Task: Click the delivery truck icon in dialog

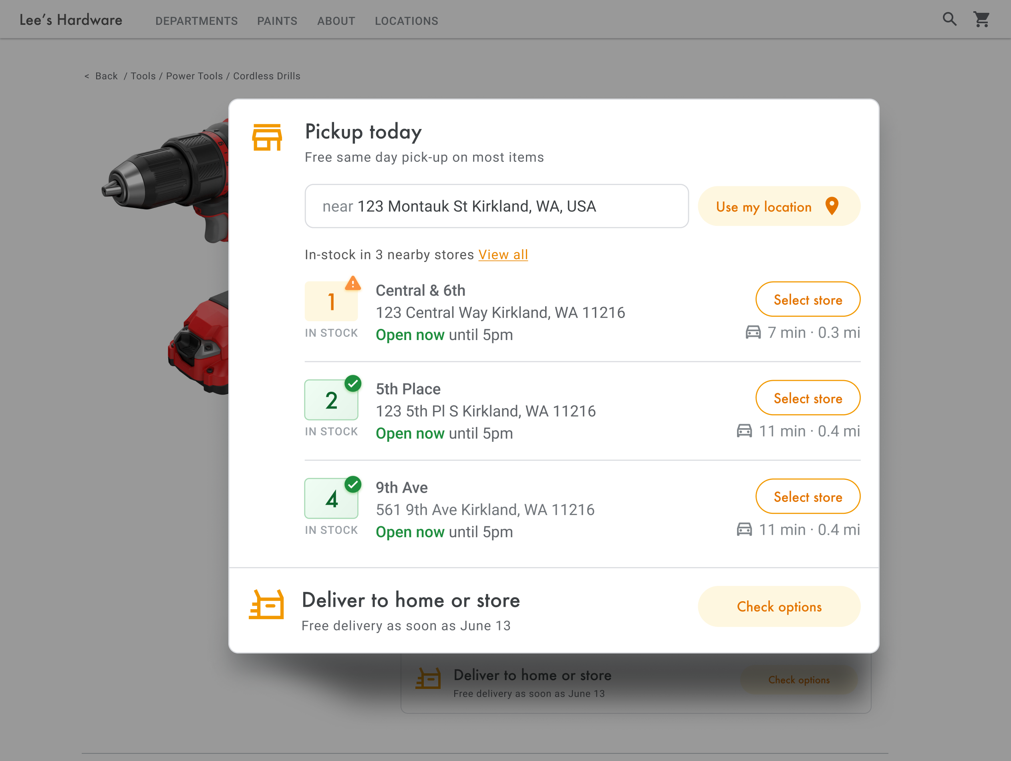Action: [x=266, y=605]
